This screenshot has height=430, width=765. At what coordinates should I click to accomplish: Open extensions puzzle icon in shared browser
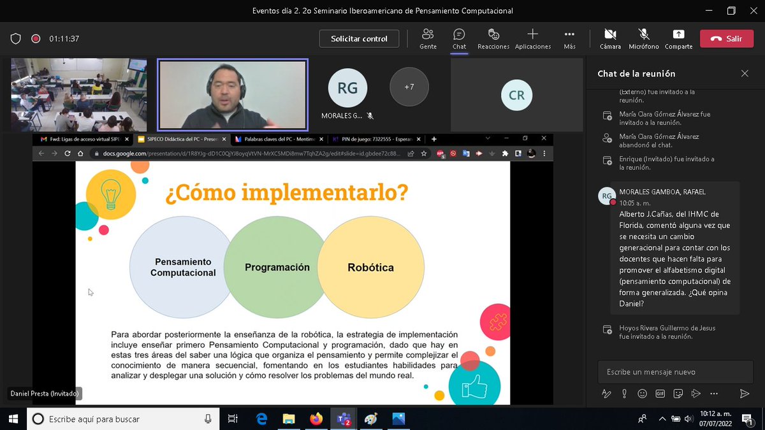[x=506, y=154]
